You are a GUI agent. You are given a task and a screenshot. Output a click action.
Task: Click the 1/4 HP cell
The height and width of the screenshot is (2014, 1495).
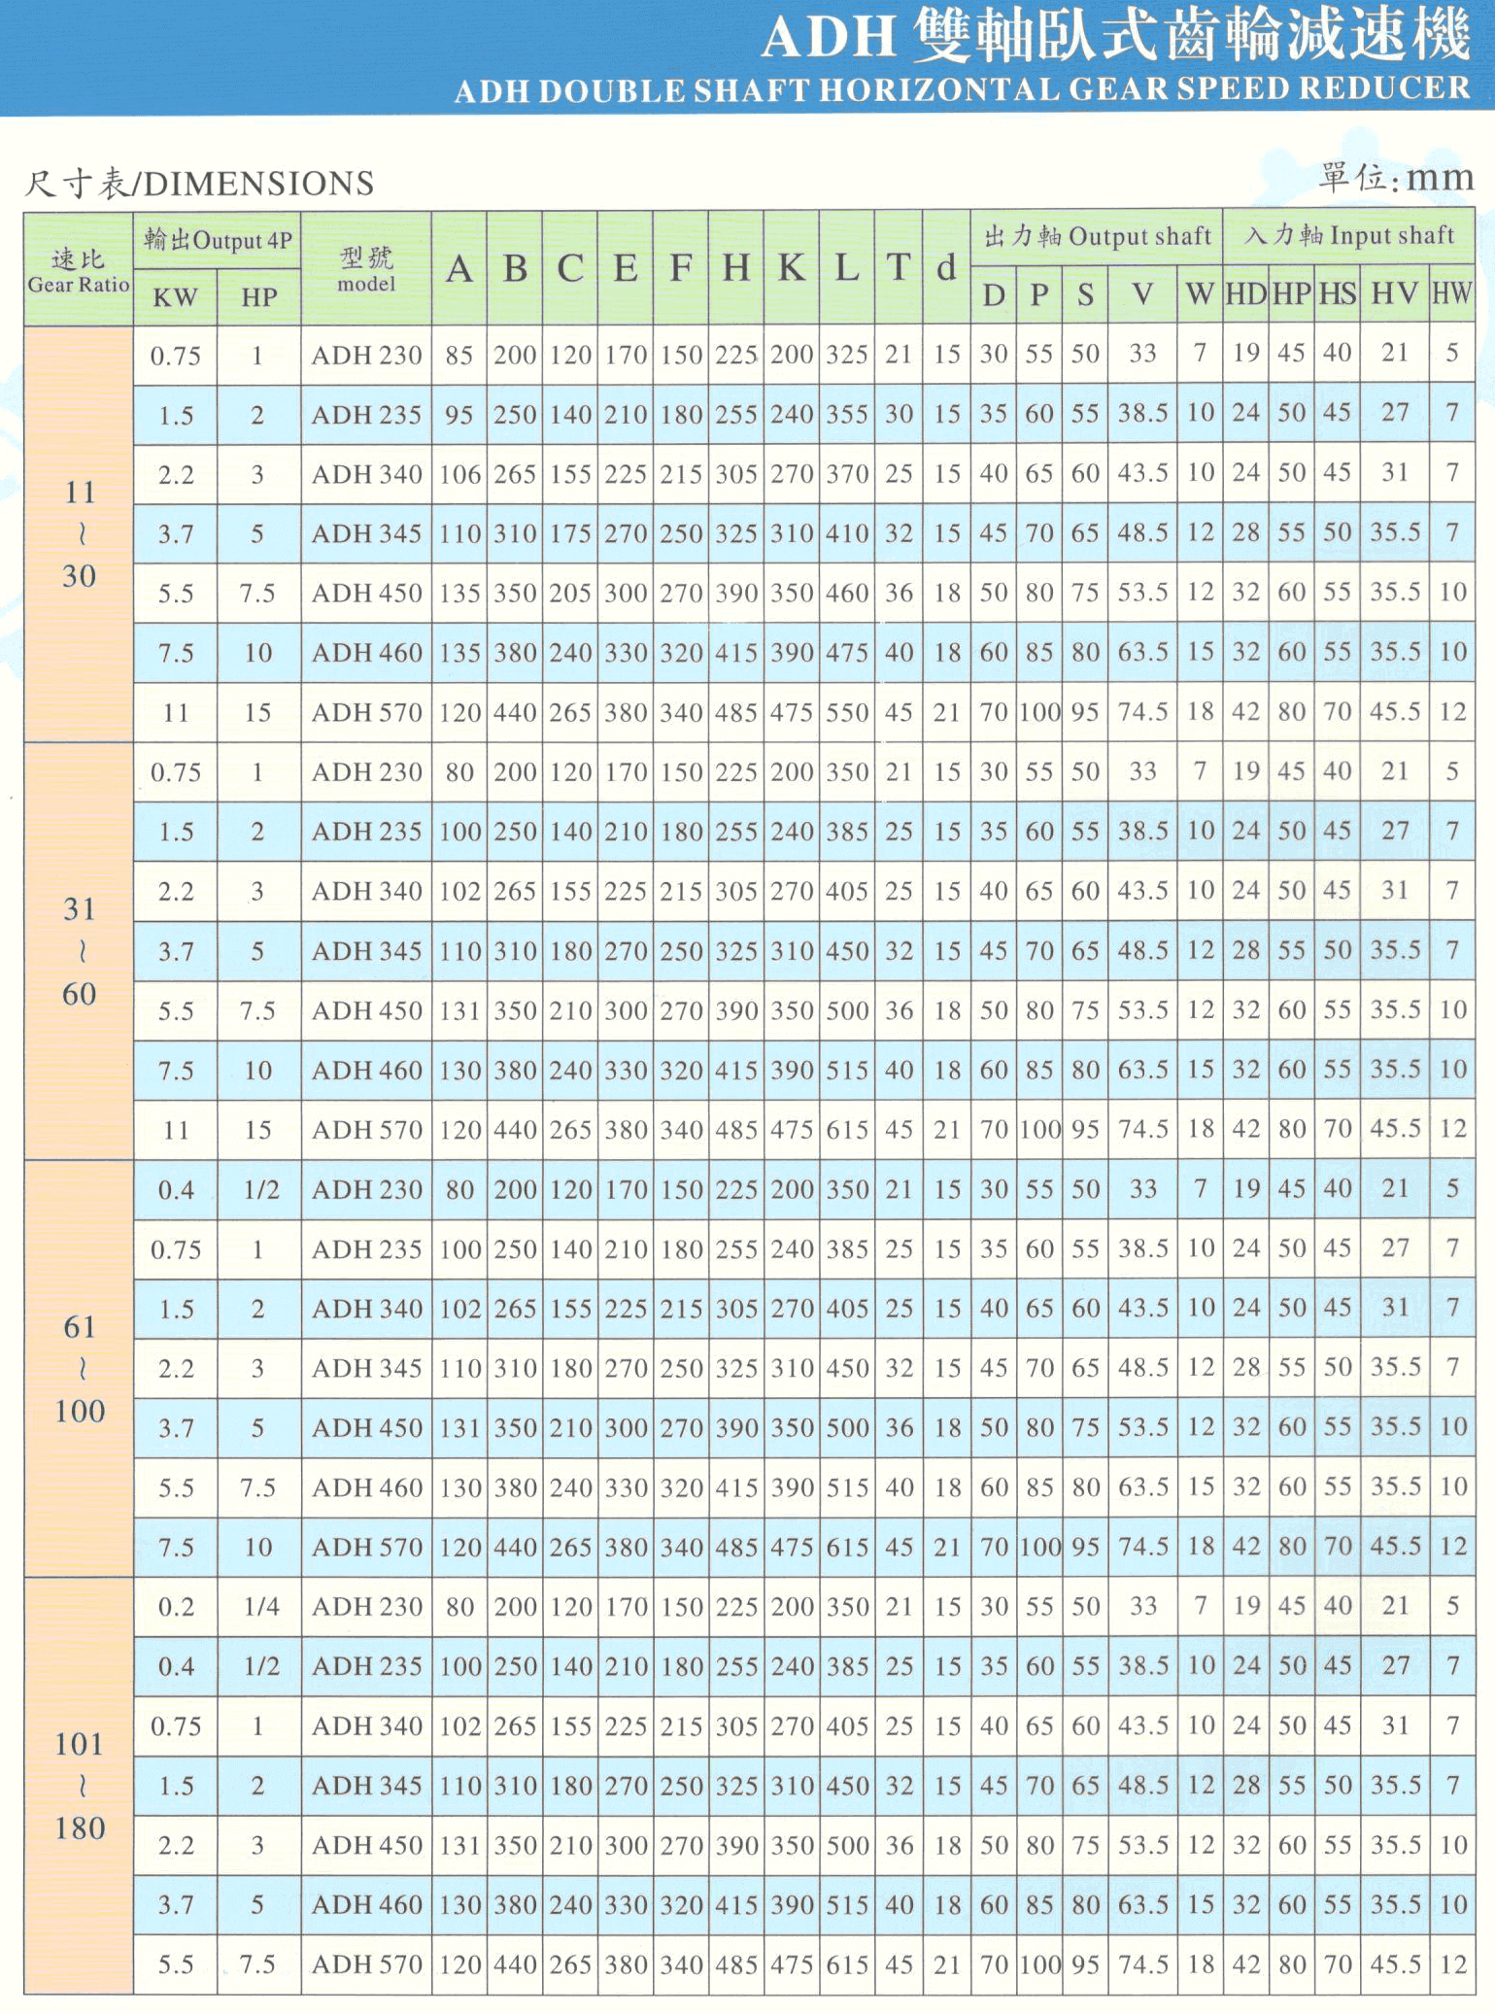(x=261, y=1607)
